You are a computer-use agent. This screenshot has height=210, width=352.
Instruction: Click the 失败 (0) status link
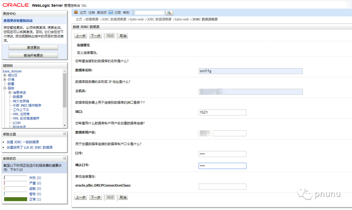coord(35,178)
